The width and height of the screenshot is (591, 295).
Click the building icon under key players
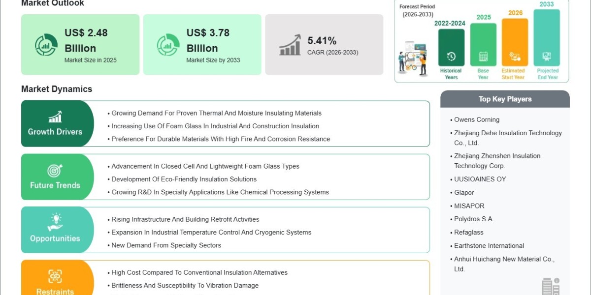tap(550, 286)
